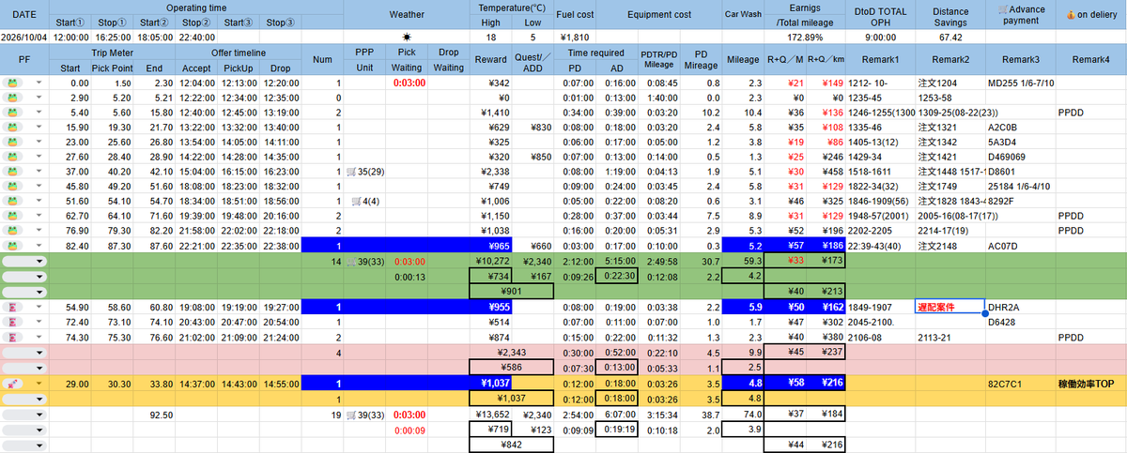Viewport: 1127px width, 453px height.
Task: Open the PF dropdown in row starting 15.90
Action: coord(39,126)
